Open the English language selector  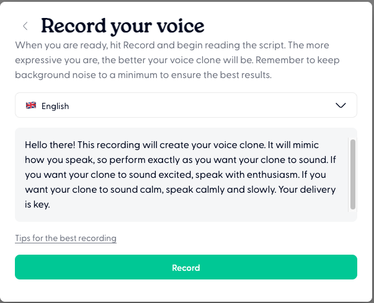pyautogui.click(x=186, y=105)
